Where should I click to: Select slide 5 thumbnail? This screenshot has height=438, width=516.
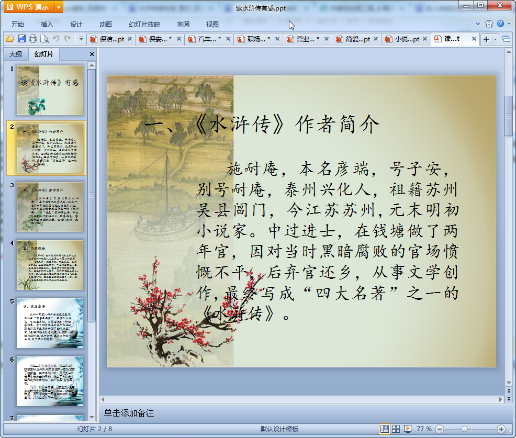tap(50, 323)
